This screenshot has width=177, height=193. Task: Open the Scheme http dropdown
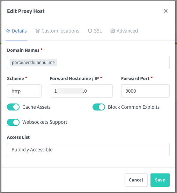(x=24, y=91)
